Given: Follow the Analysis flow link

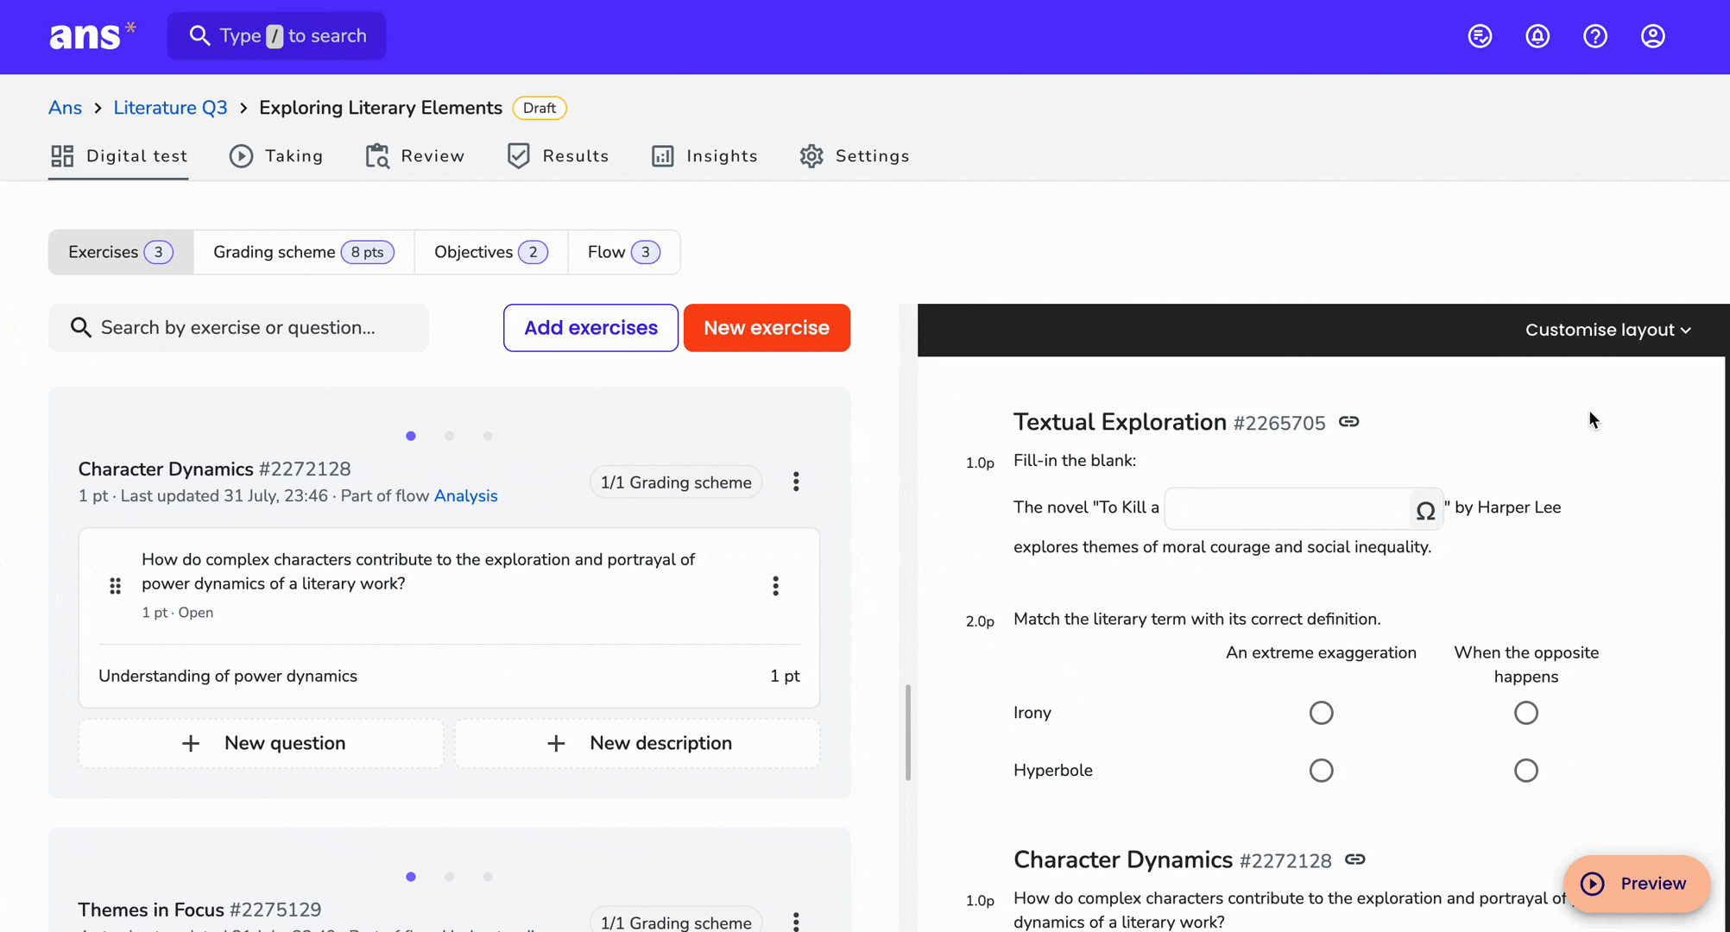Looking at the screenshot, I should [x=465, y=496].
